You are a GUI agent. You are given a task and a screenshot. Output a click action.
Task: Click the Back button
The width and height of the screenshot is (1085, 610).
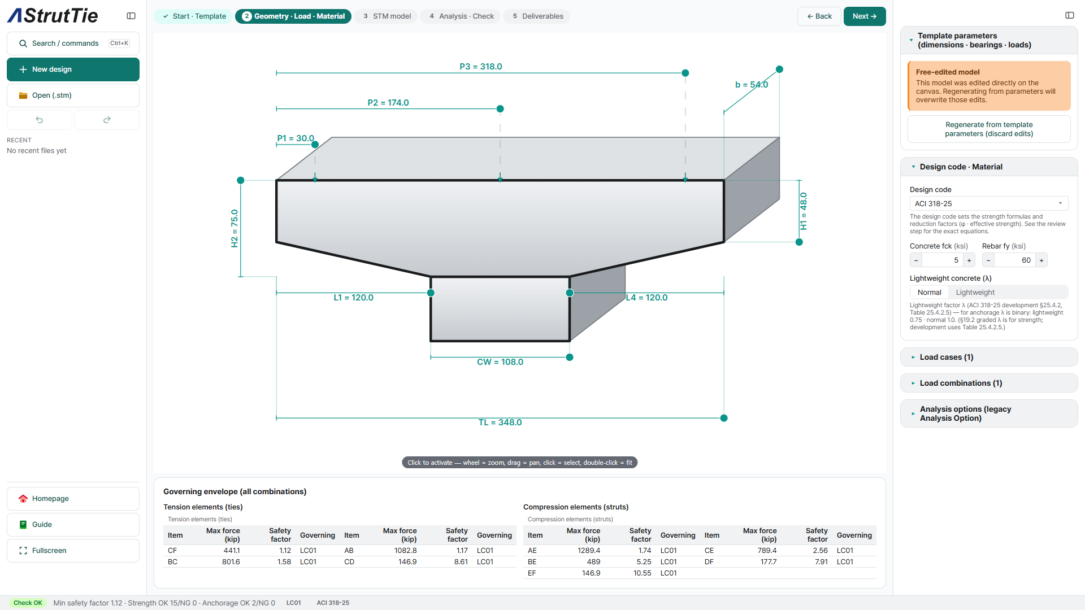point(819,16)
